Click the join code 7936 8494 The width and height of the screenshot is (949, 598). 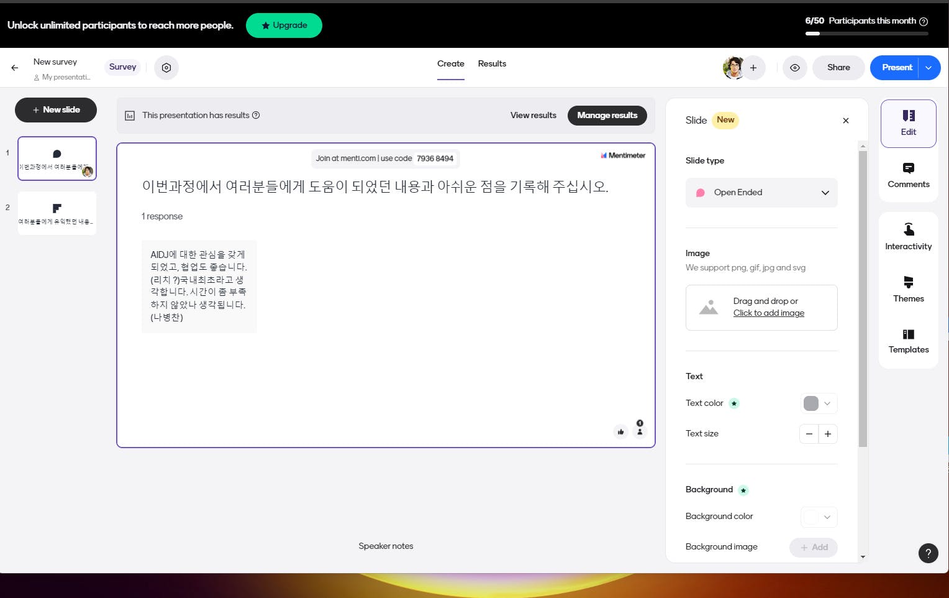[435, 159]
